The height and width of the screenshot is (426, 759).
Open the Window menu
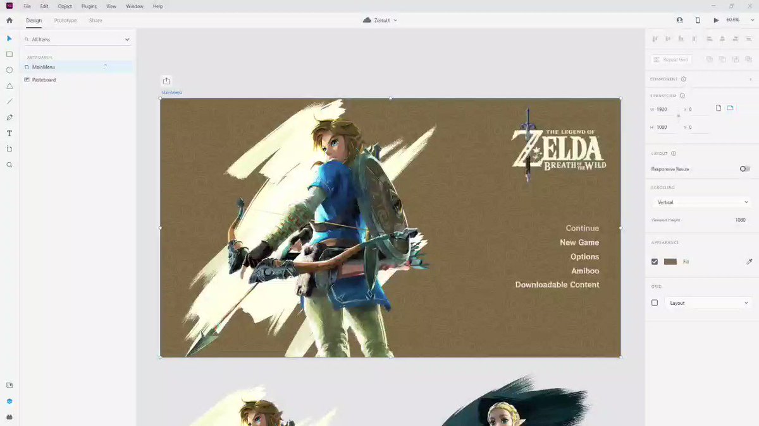click(135, 6)
